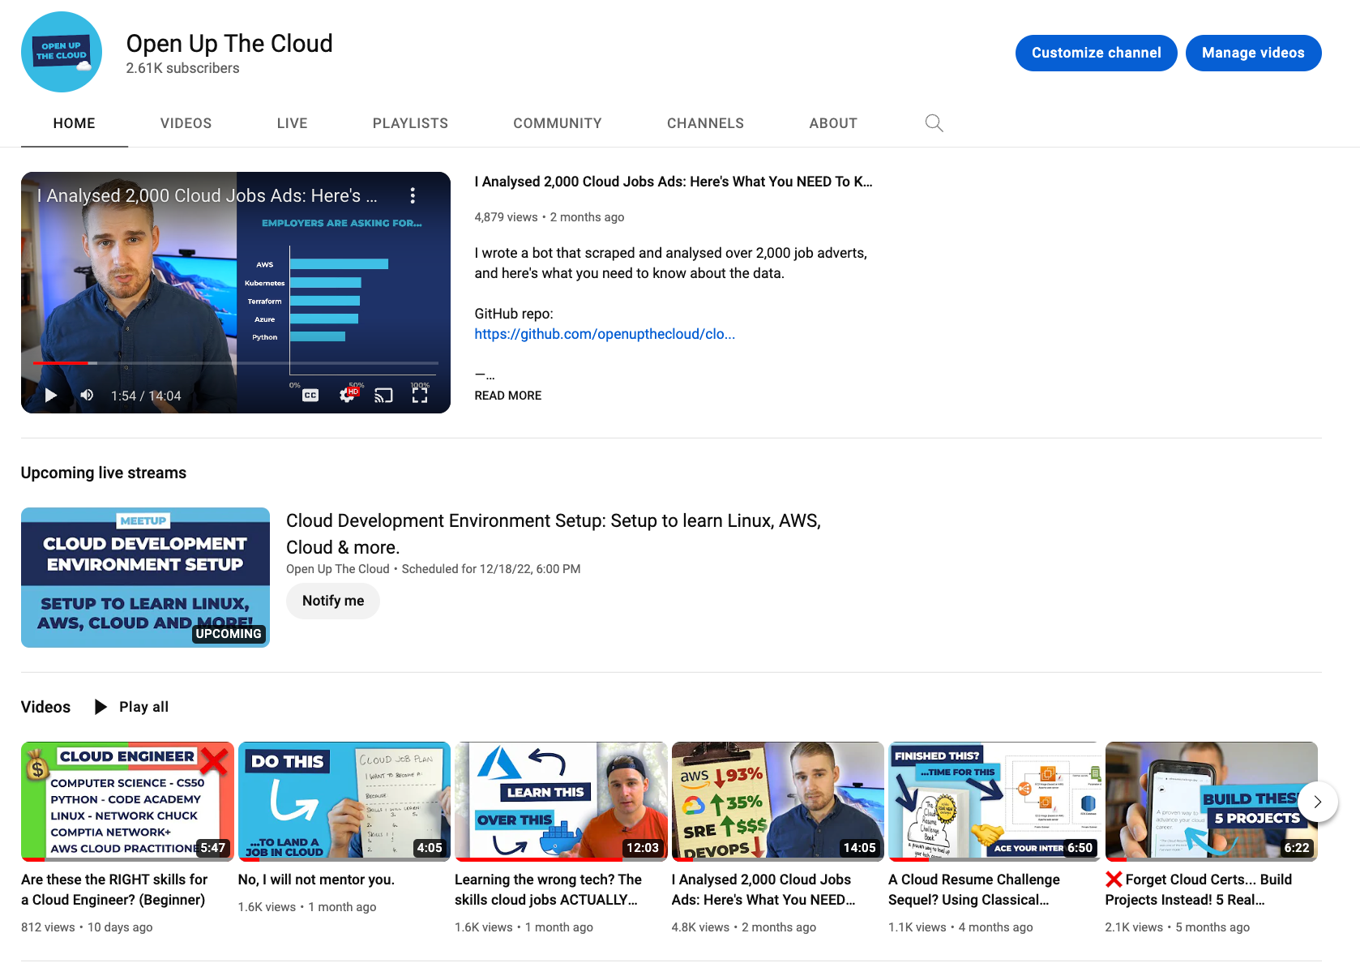Viewport: 1360px width, 976px height.
Task: Open the channel search magnifier
Action: [934, 123]
